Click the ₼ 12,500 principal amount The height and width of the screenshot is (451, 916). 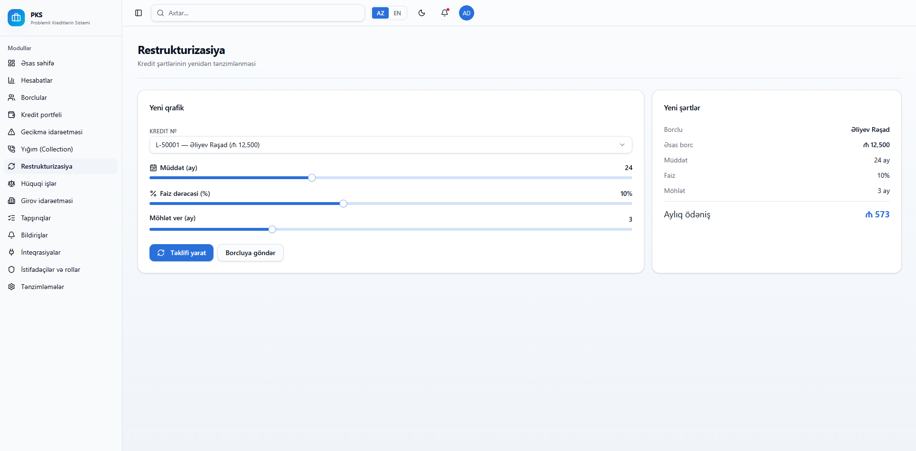[x=876, y=145]
